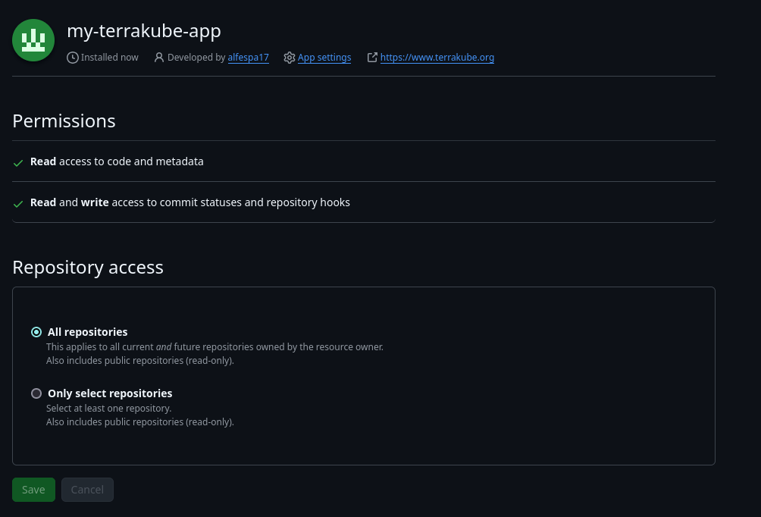Choose the Only select repositories radio button
761x517 pixels.
point(36,393)
